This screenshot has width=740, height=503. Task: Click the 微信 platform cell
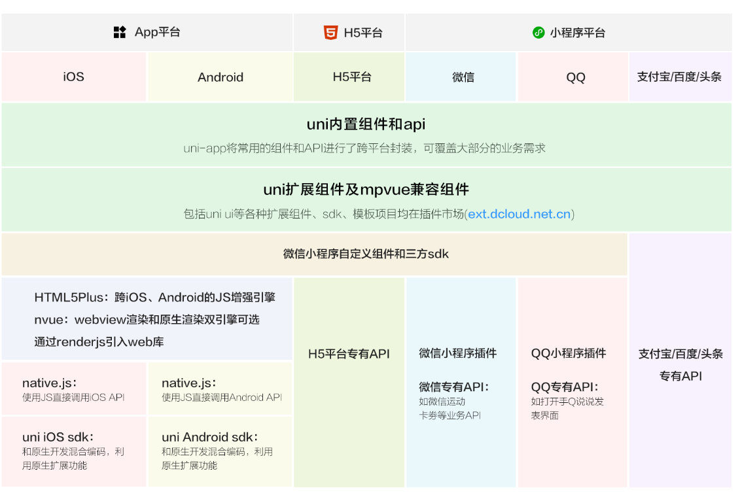(x=461, y=77)
